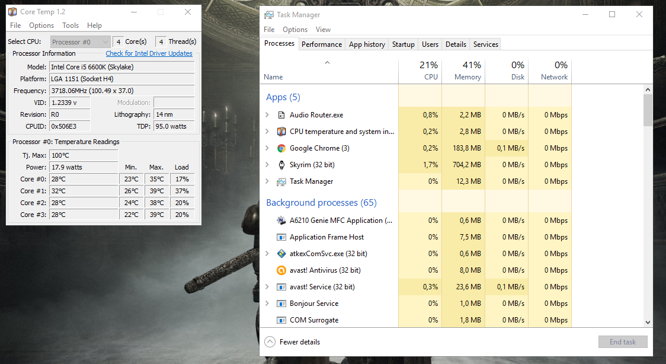Expand the Audio Router.exe process group
This screenshot has height=364, width=666.
click(267, 114)
